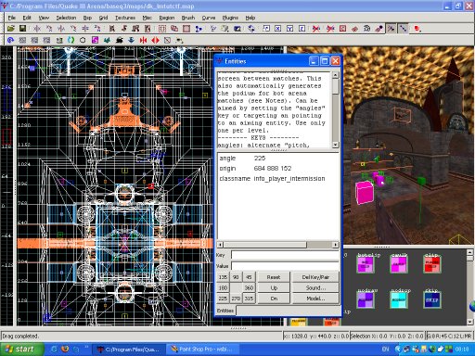The image size is (475, 356).
Task: Open the Bsp menu
Action: [87, 18]
